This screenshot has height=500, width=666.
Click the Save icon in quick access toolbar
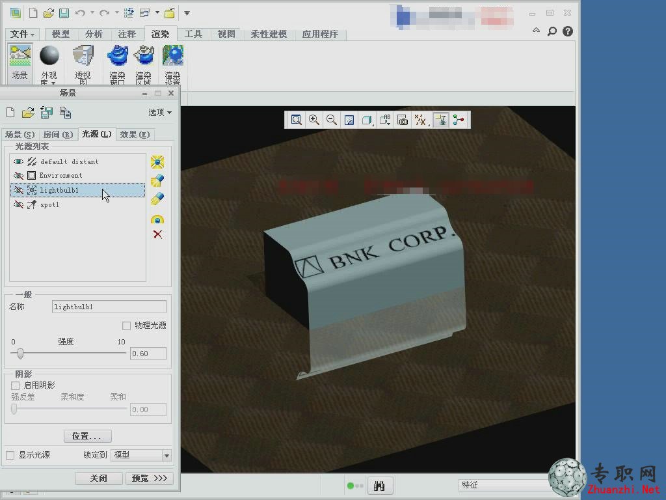tap(64, 13)
